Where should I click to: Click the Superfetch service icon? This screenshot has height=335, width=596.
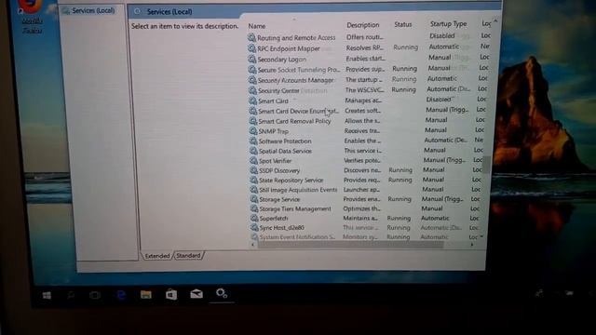pos(254,218)
